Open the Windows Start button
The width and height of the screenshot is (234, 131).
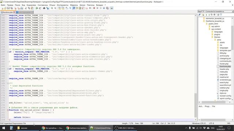pyautogui.click(x=4, y=128)
